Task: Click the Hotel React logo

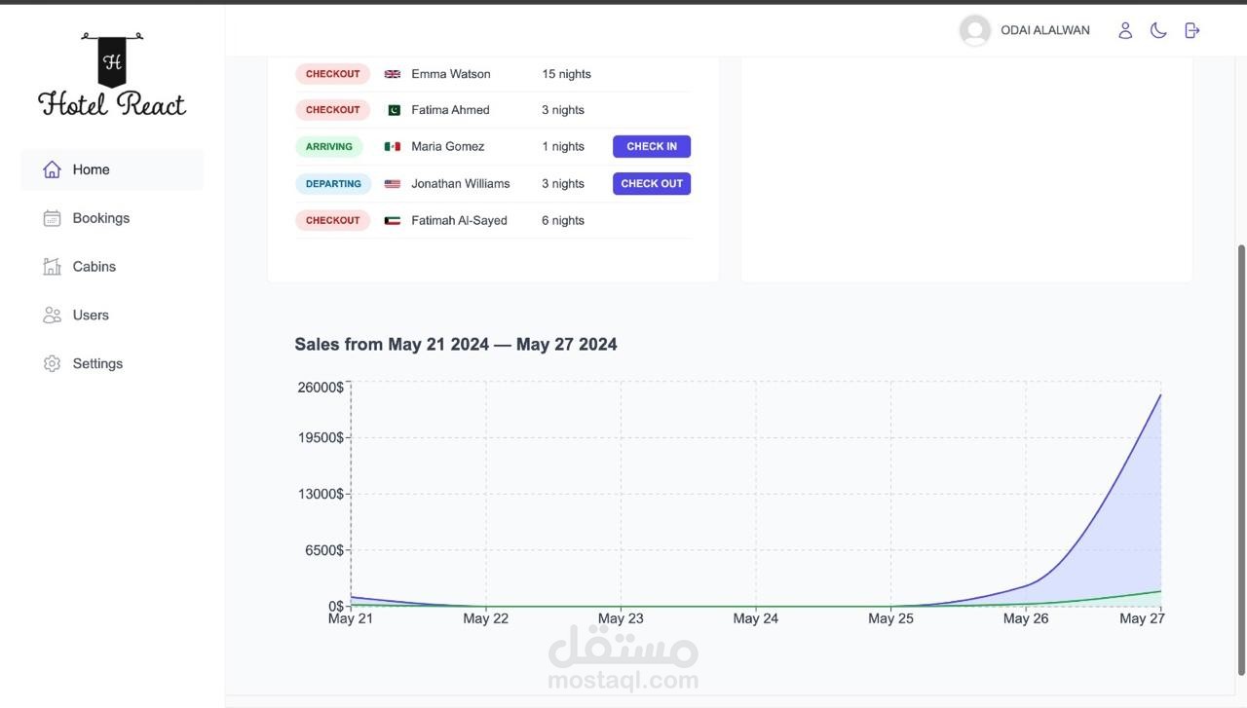Action: point(112,76)
